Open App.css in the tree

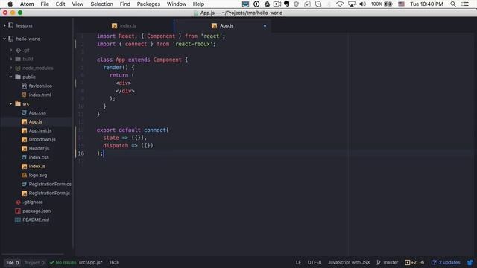(37, 112)
